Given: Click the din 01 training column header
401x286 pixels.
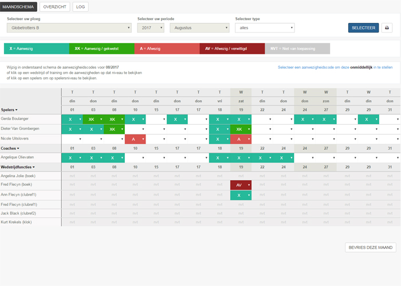Looking at the screenshot, I should click(x=72, y=101).
